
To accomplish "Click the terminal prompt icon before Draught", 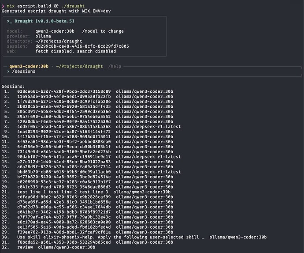I will click(9, 21).
